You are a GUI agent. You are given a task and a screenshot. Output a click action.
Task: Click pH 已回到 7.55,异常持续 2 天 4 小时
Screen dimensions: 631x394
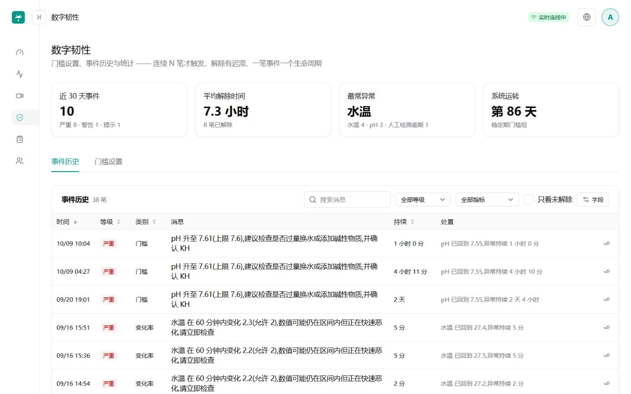pos(490,300)
